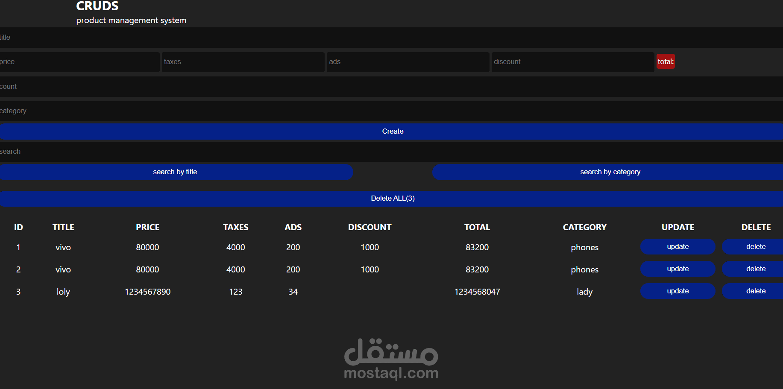The height and width of the screenshot is (389, 783).
Task: Click the TOTAL column header
Action: pyautogui.click(x=477, y=227)
